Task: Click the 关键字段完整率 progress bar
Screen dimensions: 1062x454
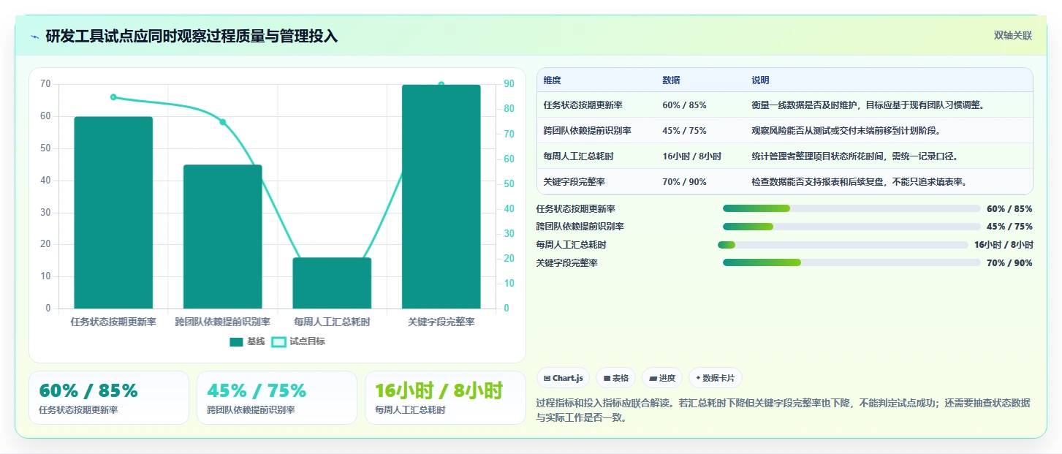Action: coord(852,262)
